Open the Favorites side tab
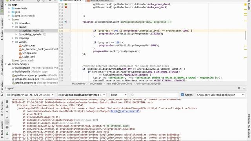Screen dimensions: 251x141 tap(2, 108)
